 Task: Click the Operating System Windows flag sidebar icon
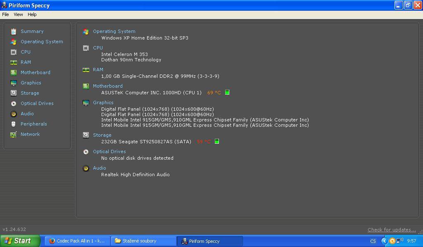(14, 42)
